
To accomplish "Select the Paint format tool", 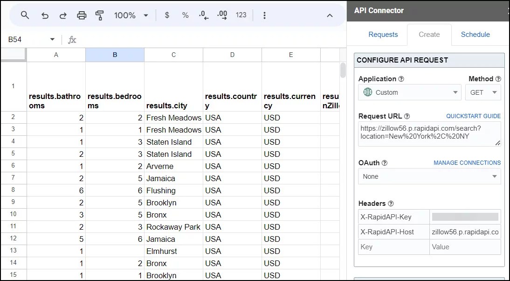I will (99, 15).
